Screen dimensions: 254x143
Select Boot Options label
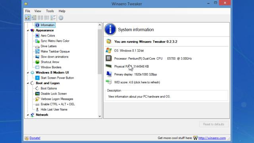49,88
